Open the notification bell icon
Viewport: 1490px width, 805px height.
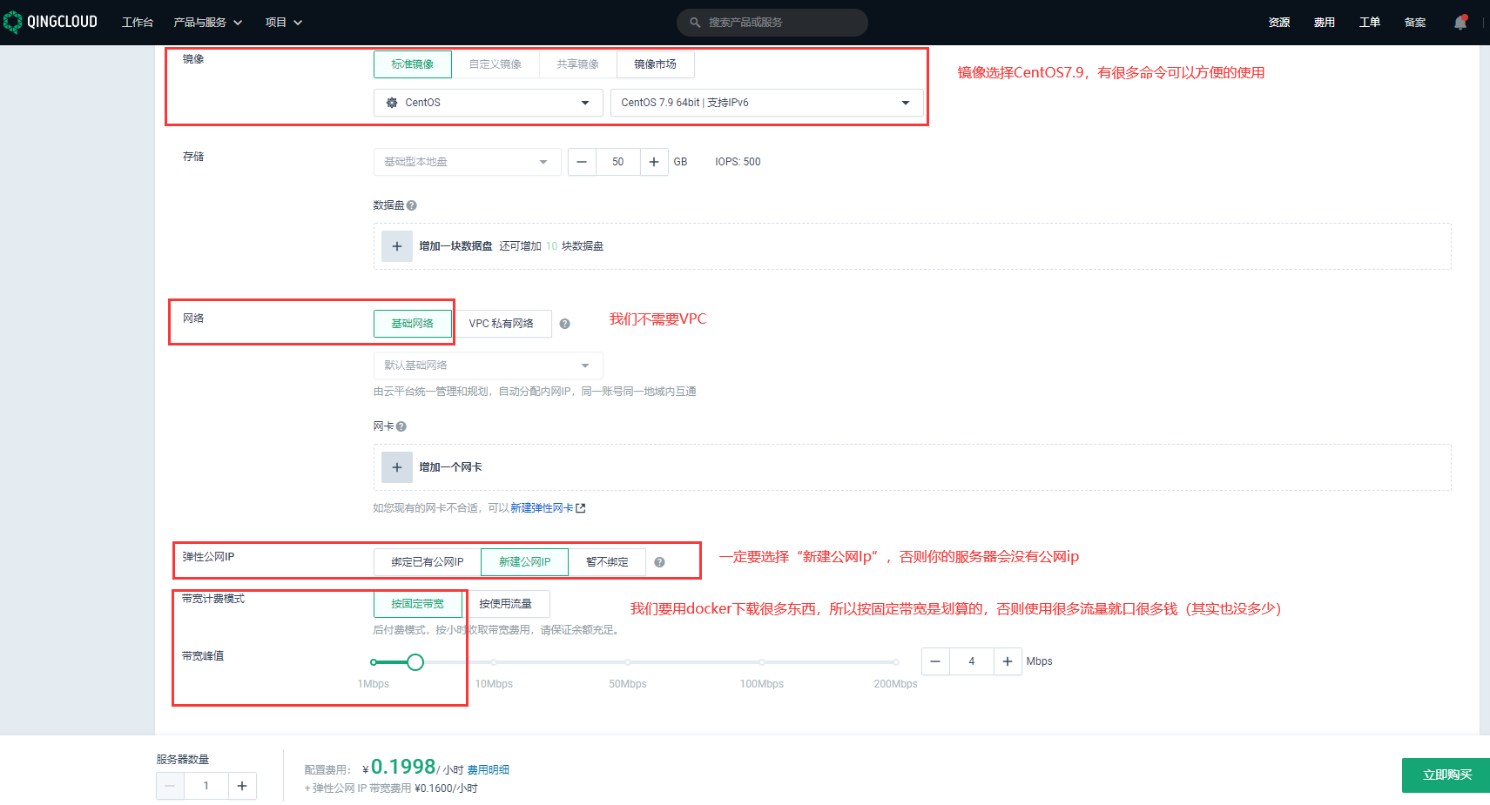1460,23
